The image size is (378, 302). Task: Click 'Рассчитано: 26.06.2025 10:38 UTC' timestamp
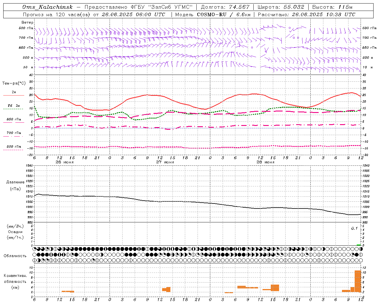point(307,14)
